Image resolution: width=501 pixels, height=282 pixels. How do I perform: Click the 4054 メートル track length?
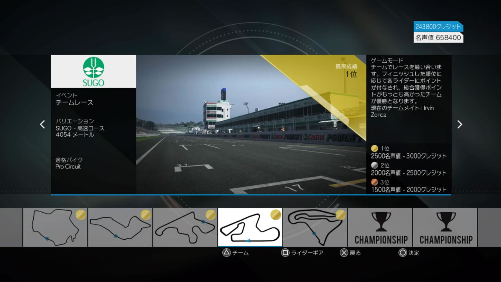coord(75,135)
